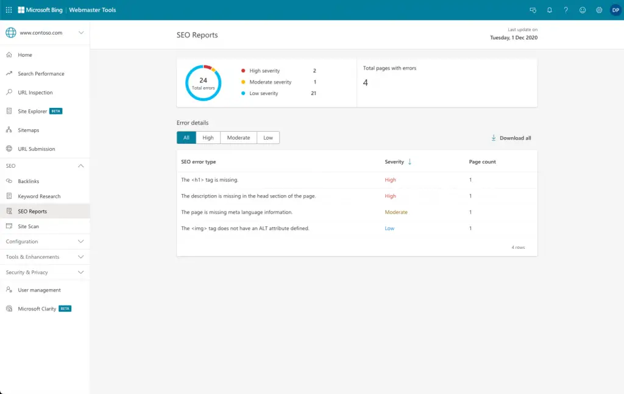Open the DP user profile avatar
Screen dimensions: 624x394
pyautogui.click(x=615, y=10)
